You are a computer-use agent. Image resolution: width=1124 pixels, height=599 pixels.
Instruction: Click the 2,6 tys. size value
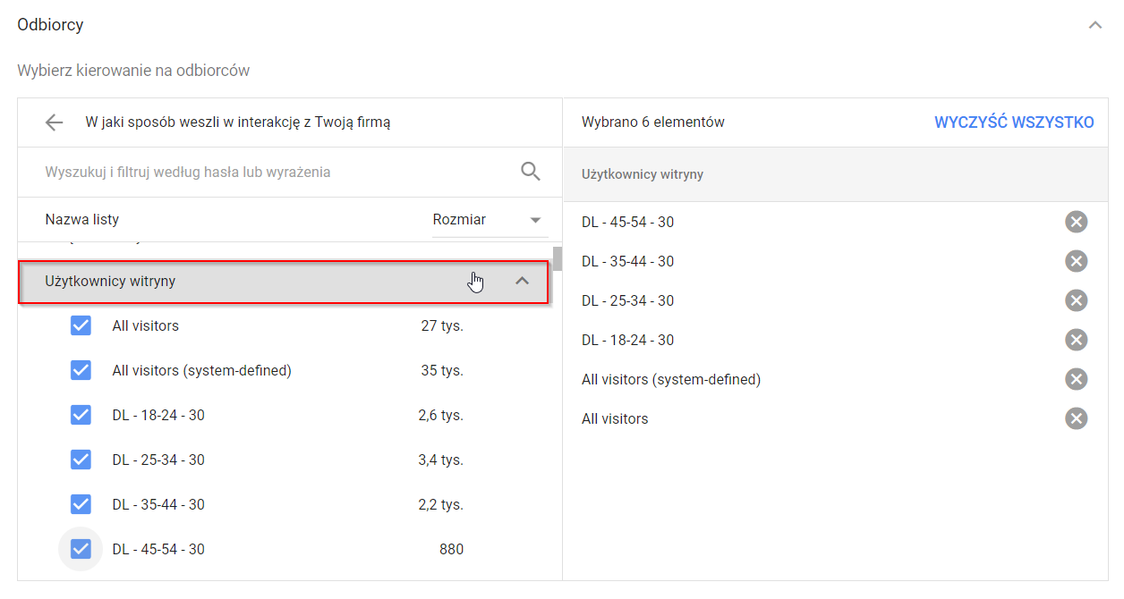point(440,415)
